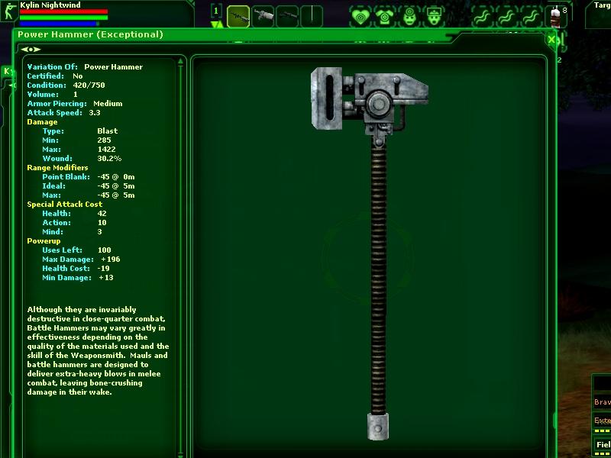Click the Kylin Nightwind character name
611x458 pixels.
point(50,5)
